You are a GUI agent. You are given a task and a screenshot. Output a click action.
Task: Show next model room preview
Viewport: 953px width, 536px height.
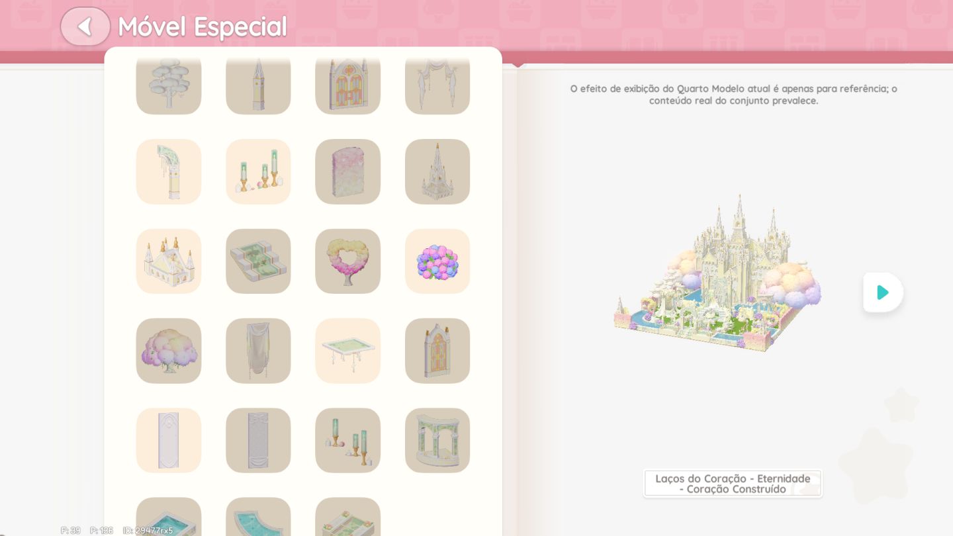(x=883, y=292)
